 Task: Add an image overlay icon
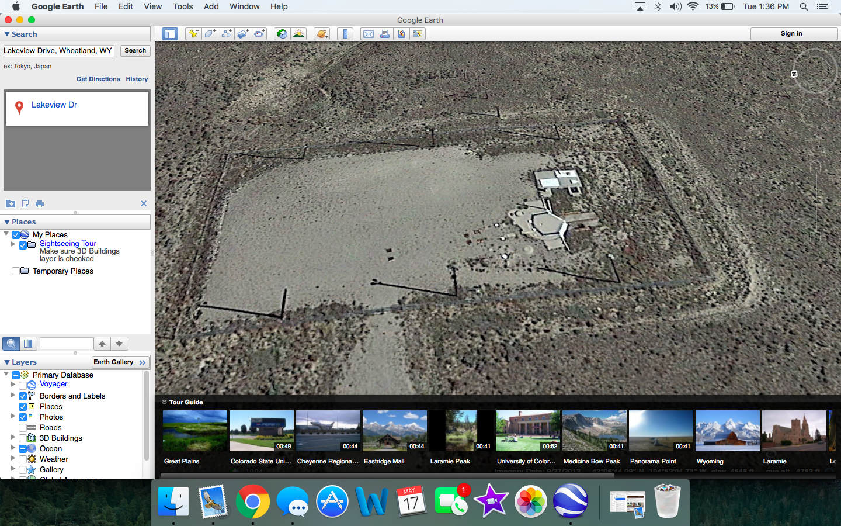click(242, 34)
